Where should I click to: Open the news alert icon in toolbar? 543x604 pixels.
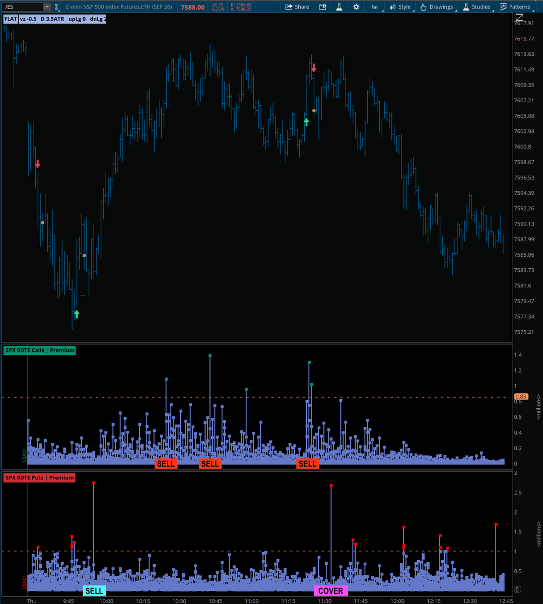322,7
